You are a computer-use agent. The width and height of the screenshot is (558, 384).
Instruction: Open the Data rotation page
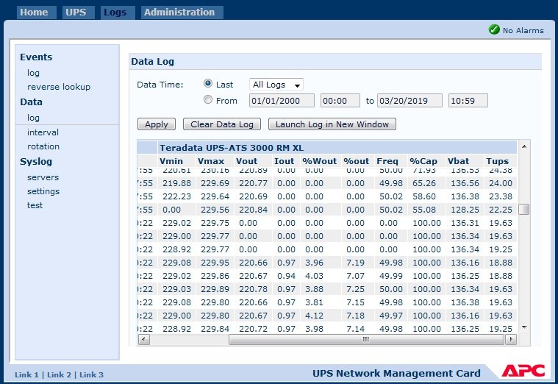tap(43, 146)
